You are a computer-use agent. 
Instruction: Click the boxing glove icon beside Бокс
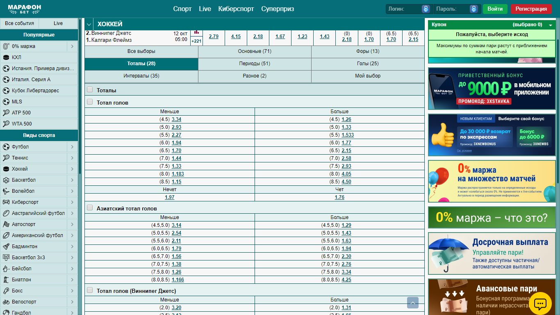tap(6, 291)
